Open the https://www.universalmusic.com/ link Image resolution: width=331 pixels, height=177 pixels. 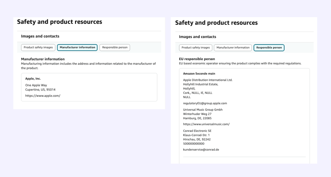pos(206,124)
